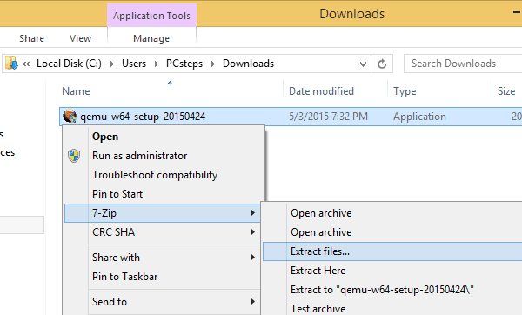Choose the second Open archive entry
The width and height of the screenshot is (522, 315).
pos(321,232)
